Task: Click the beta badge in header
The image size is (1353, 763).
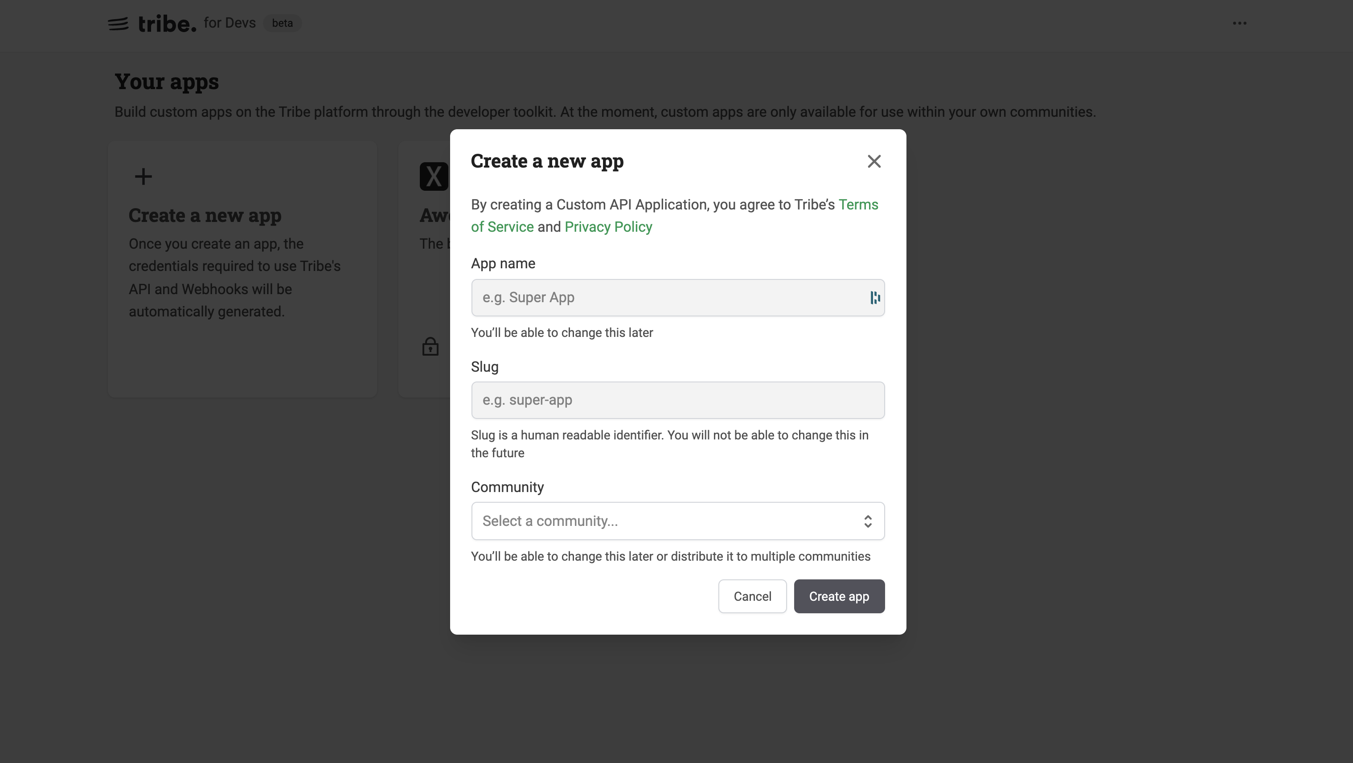Action: [282, 23]
